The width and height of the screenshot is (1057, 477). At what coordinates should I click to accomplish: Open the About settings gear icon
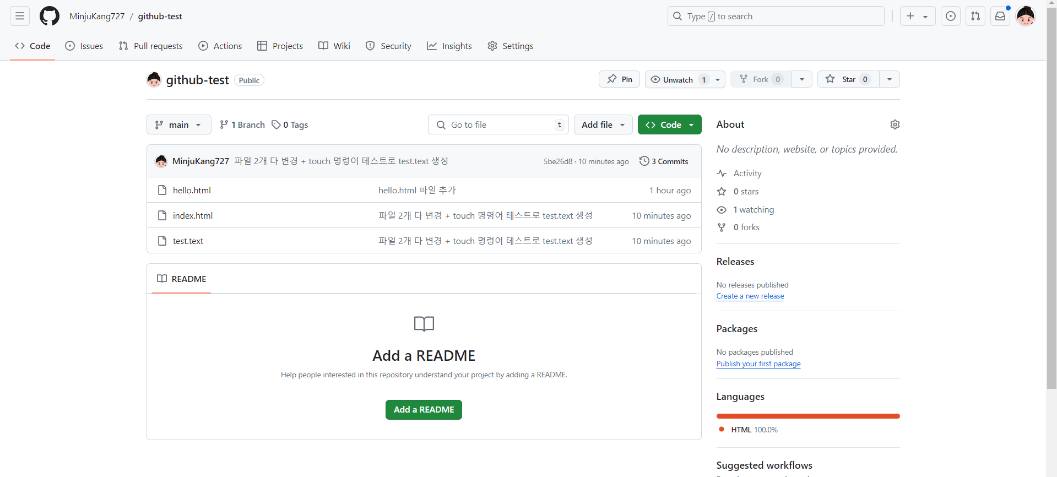(895, 124)
